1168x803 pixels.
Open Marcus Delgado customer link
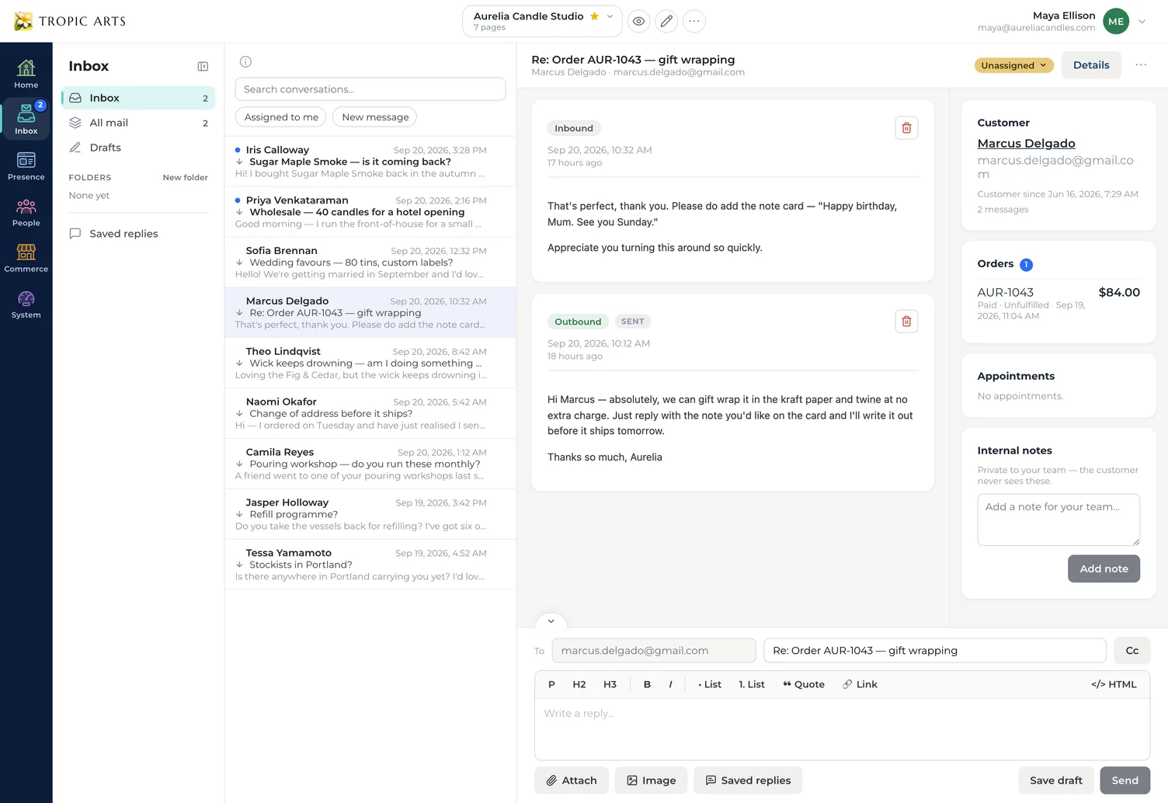(x=1026, y=144)
